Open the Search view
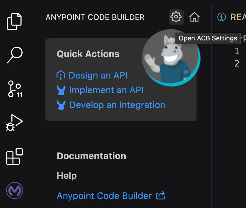246x208 pixels. pos(15,55)
